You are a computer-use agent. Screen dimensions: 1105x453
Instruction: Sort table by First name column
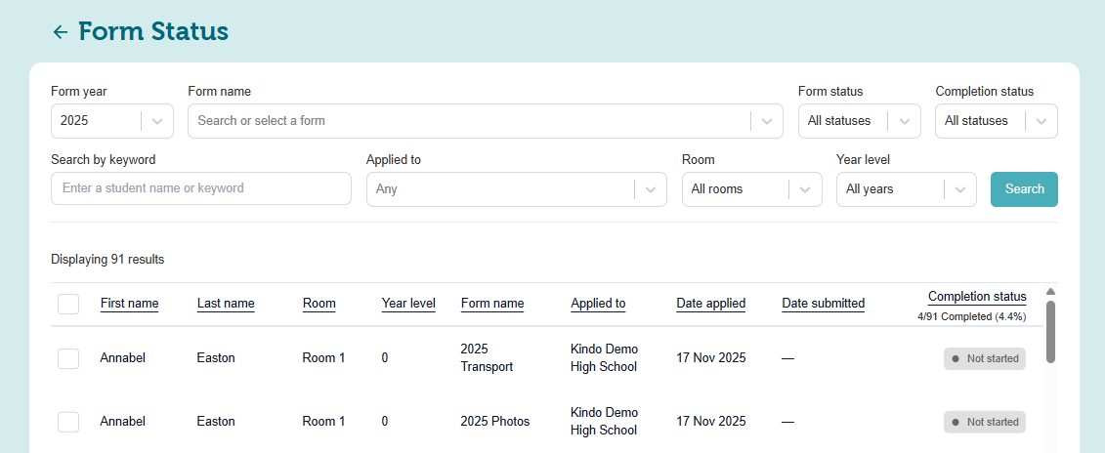[x=129, y=304]
